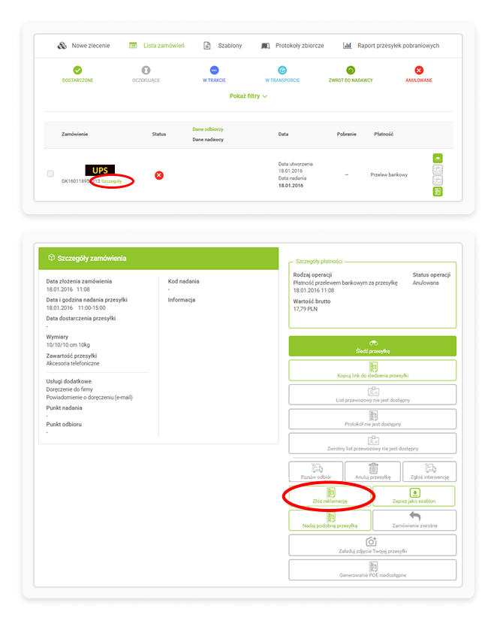Screen dimensions: 497x621
Task: Filter by W trakcie blue icon
Action: (214, 70)
